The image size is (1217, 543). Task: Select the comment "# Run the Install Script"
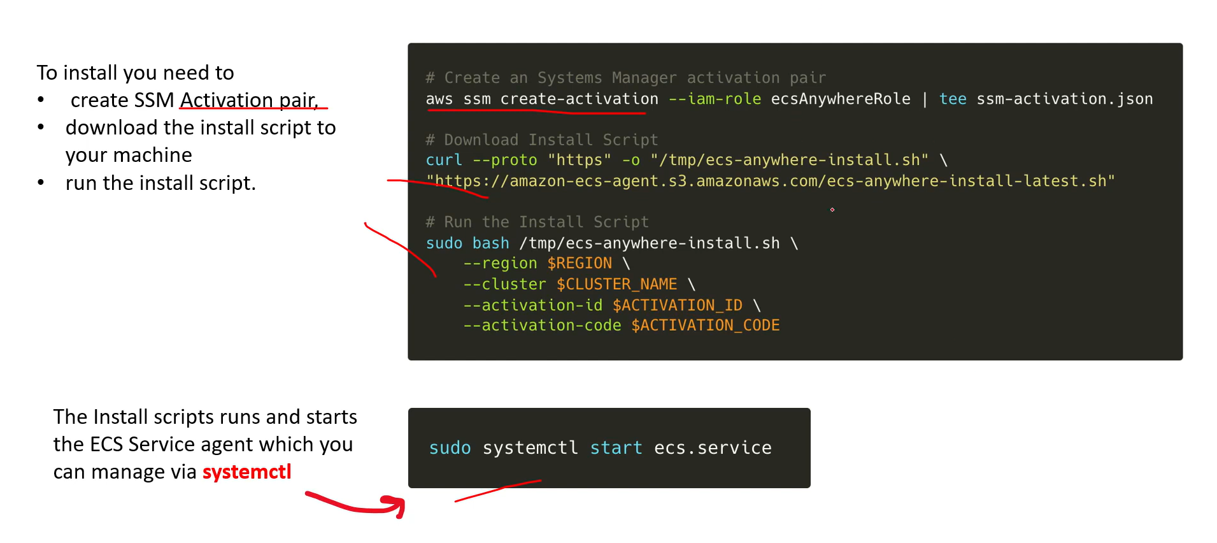537,222
